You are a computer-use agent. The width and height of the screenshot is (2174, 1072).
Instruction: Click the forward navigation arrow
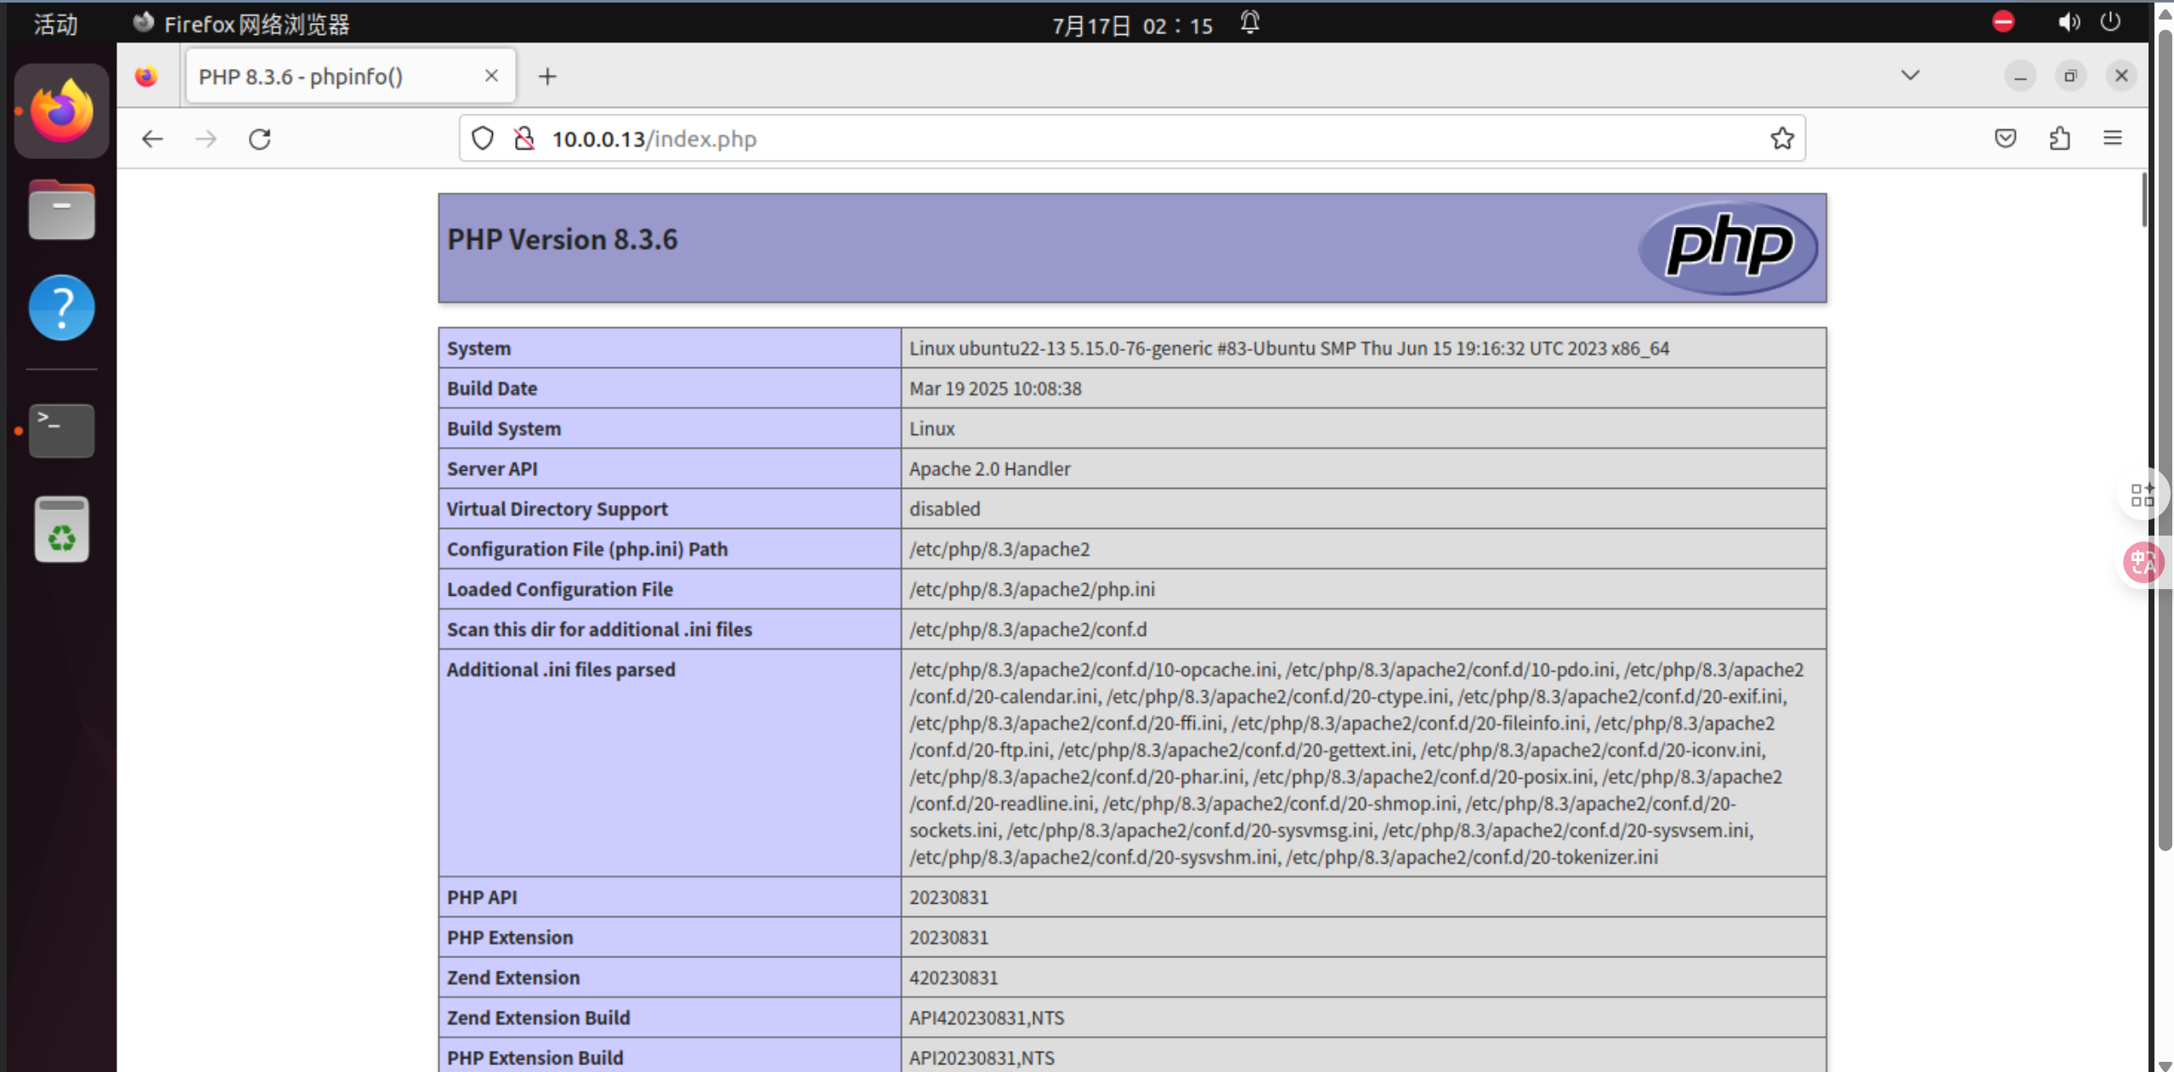tap(207, 139)
